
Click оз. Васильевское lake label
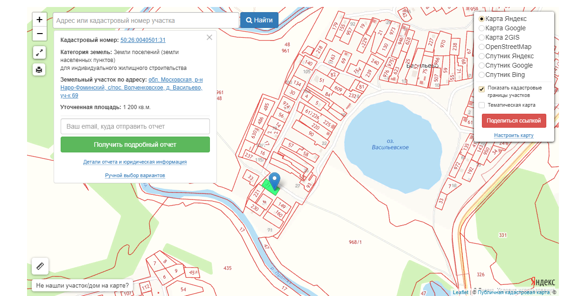tap(390, 144)
